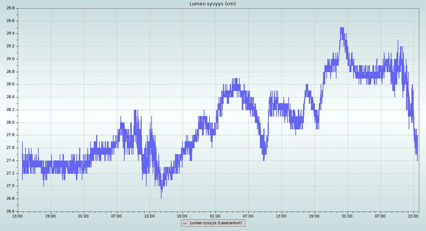Click the 28.4 label on vertical axis

point(10,97)
